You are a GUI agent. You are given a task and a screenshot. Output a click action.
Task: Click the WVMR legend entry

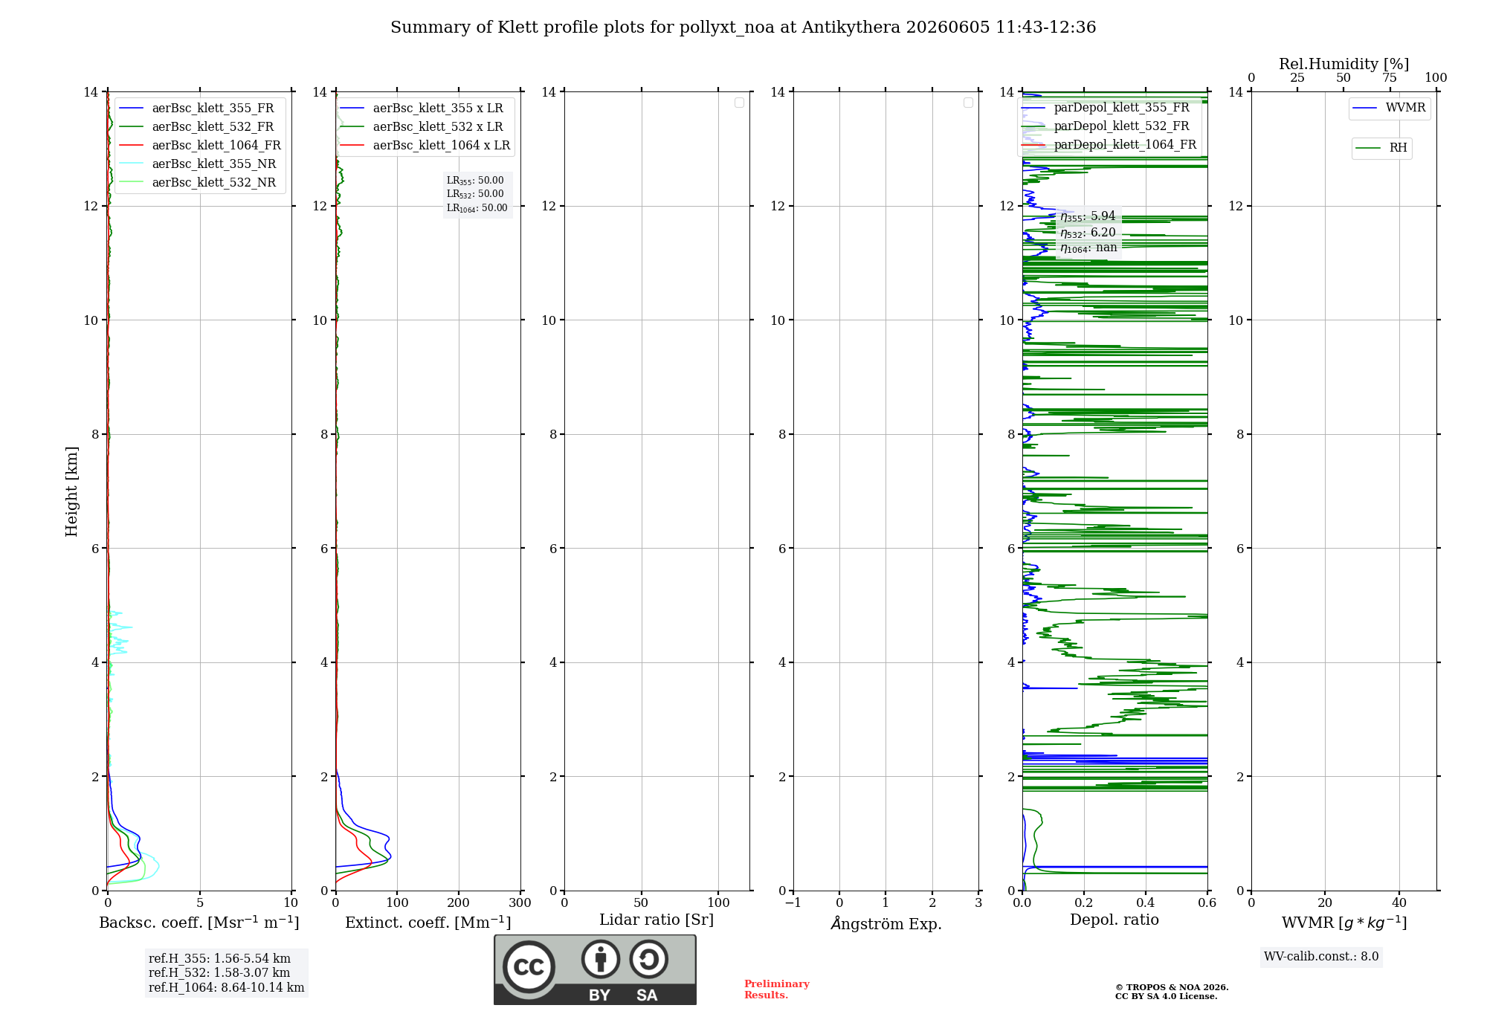(x=1390, y=109)
